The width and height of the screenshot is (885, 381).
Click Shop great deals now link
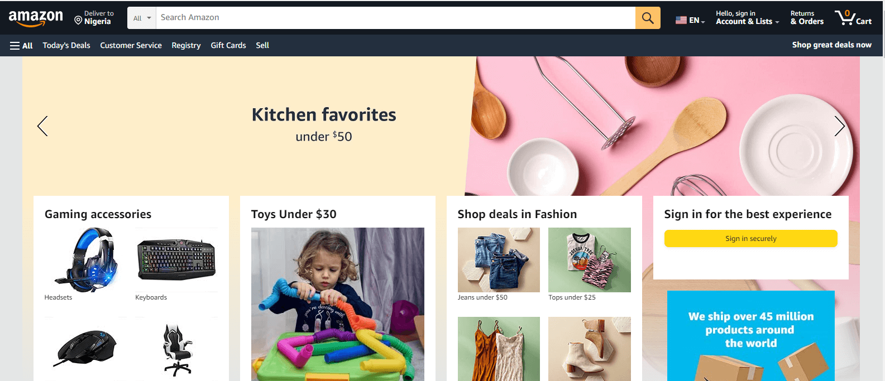tap(831, 45)
